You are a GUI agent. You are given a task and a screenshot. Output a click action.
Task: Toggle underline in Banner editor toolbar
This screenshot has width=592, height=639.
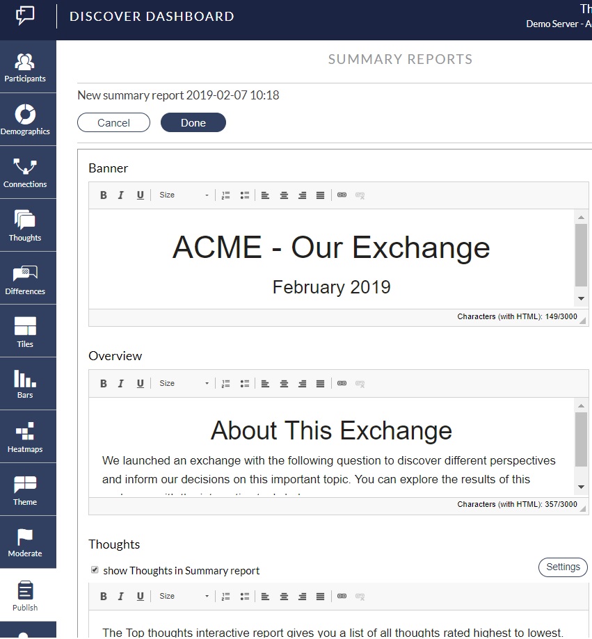tap(141, 195)
